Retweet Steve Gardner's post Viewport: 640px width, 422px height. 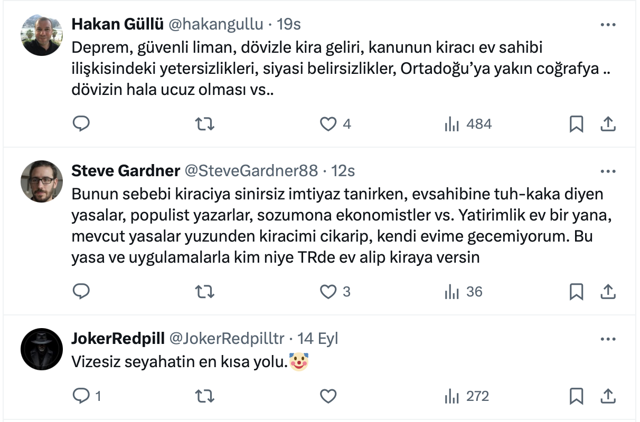pyautogui.click(x=204, y=292)
